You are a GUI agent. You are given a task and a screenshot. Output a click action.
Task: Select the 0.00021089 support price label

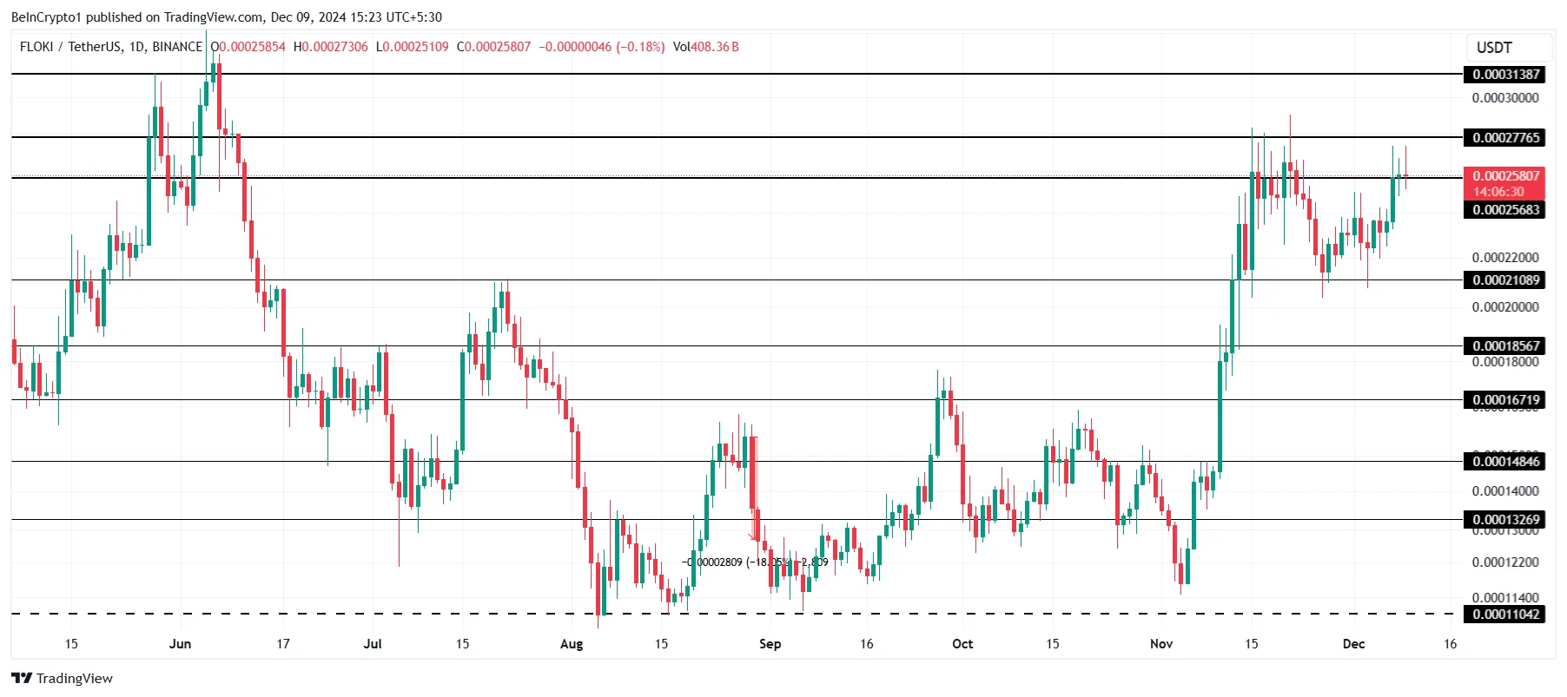coord(1505,280)
